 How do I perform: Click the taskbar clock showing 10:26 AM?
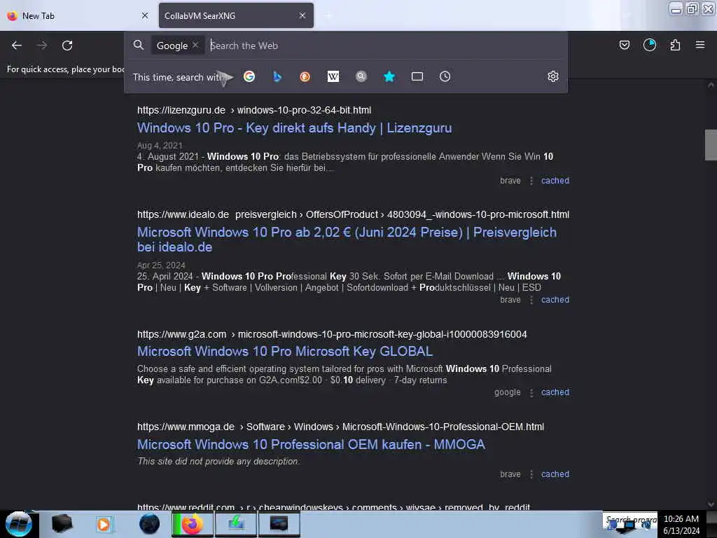click(x=681, y=525)
